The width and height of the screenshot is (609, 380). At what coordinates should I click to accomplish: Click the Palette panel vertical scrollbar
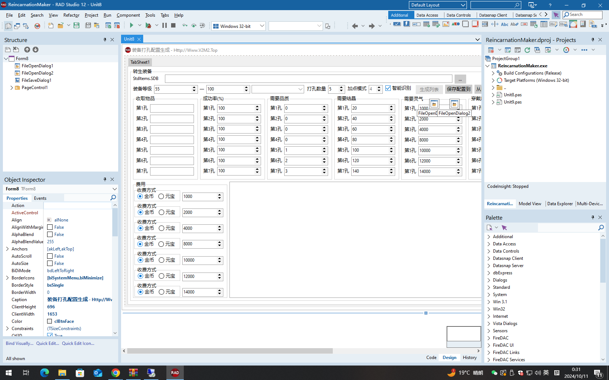(x=603, y=298)
